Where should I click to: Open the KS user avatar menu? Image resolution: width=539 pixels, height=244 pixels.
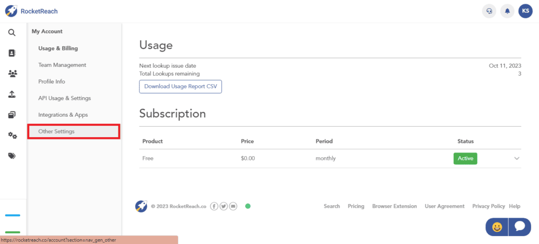click(525, 11)
